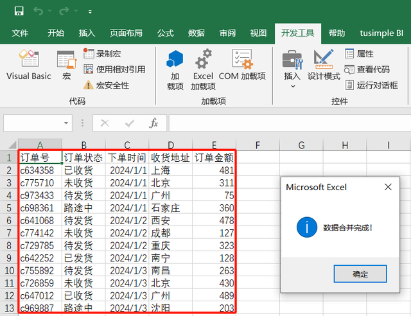The width and height of the screenshot is (411, 316).
Task: Open COM 加载项 dialog
Action: (242, 65)
